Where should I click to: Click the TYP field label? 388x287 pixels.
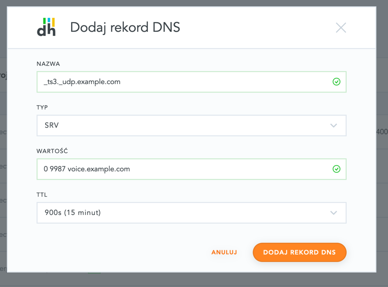42,108
